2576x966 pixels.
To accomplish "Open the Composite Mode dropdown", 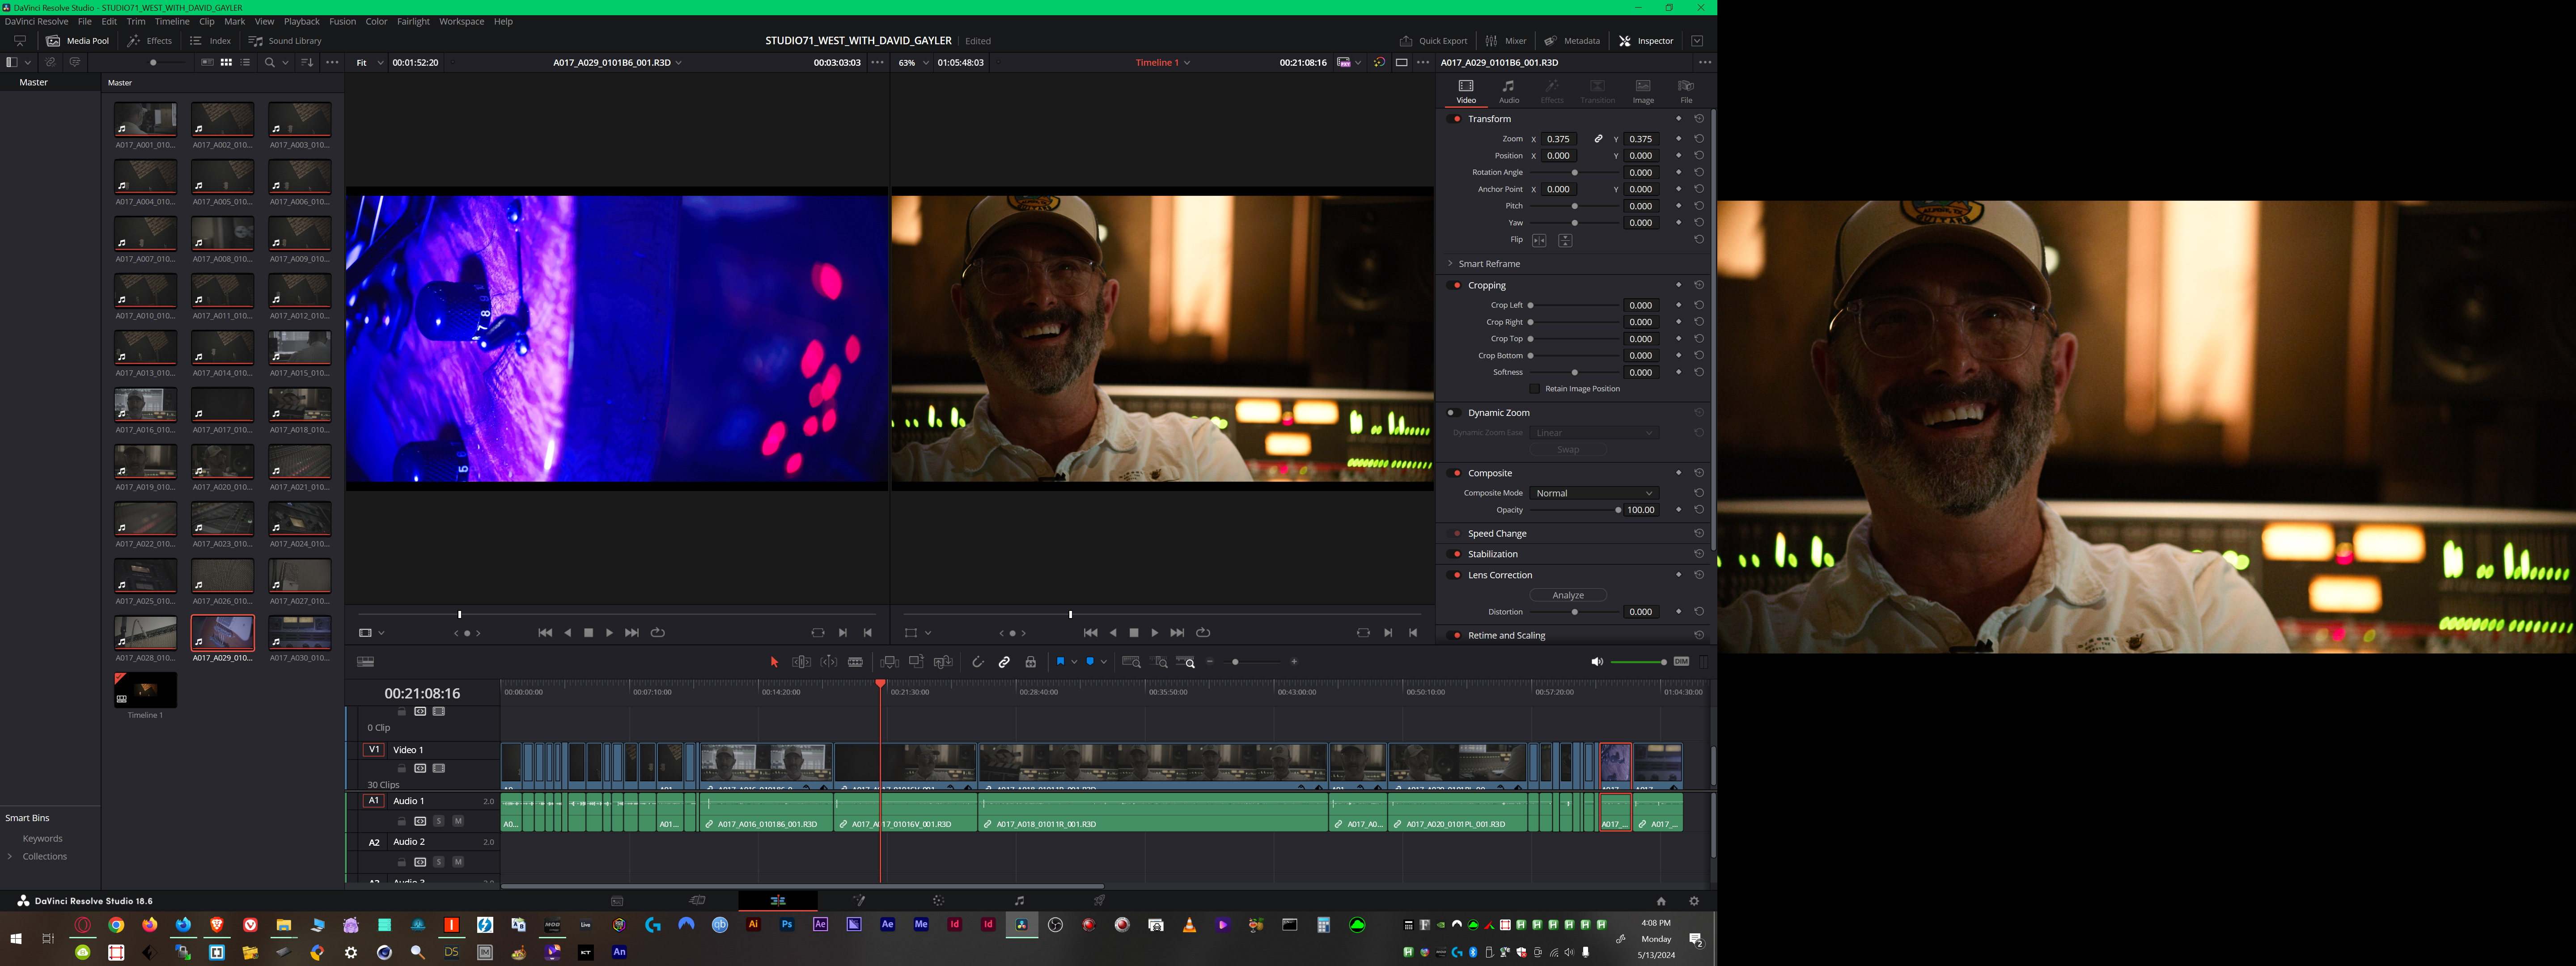I will (1594, 493).
